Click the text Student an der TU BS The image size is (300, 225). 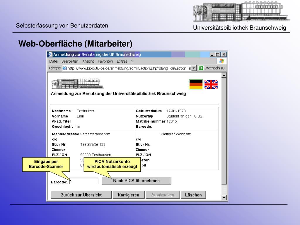(184, 116)
